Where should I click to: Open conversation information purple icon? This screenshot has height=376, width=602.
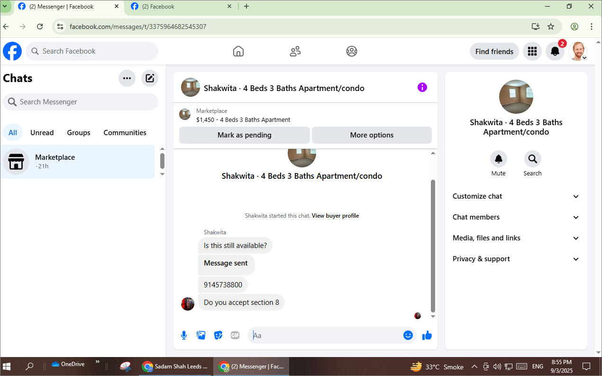pyautogui.click(x=422, y=87)
